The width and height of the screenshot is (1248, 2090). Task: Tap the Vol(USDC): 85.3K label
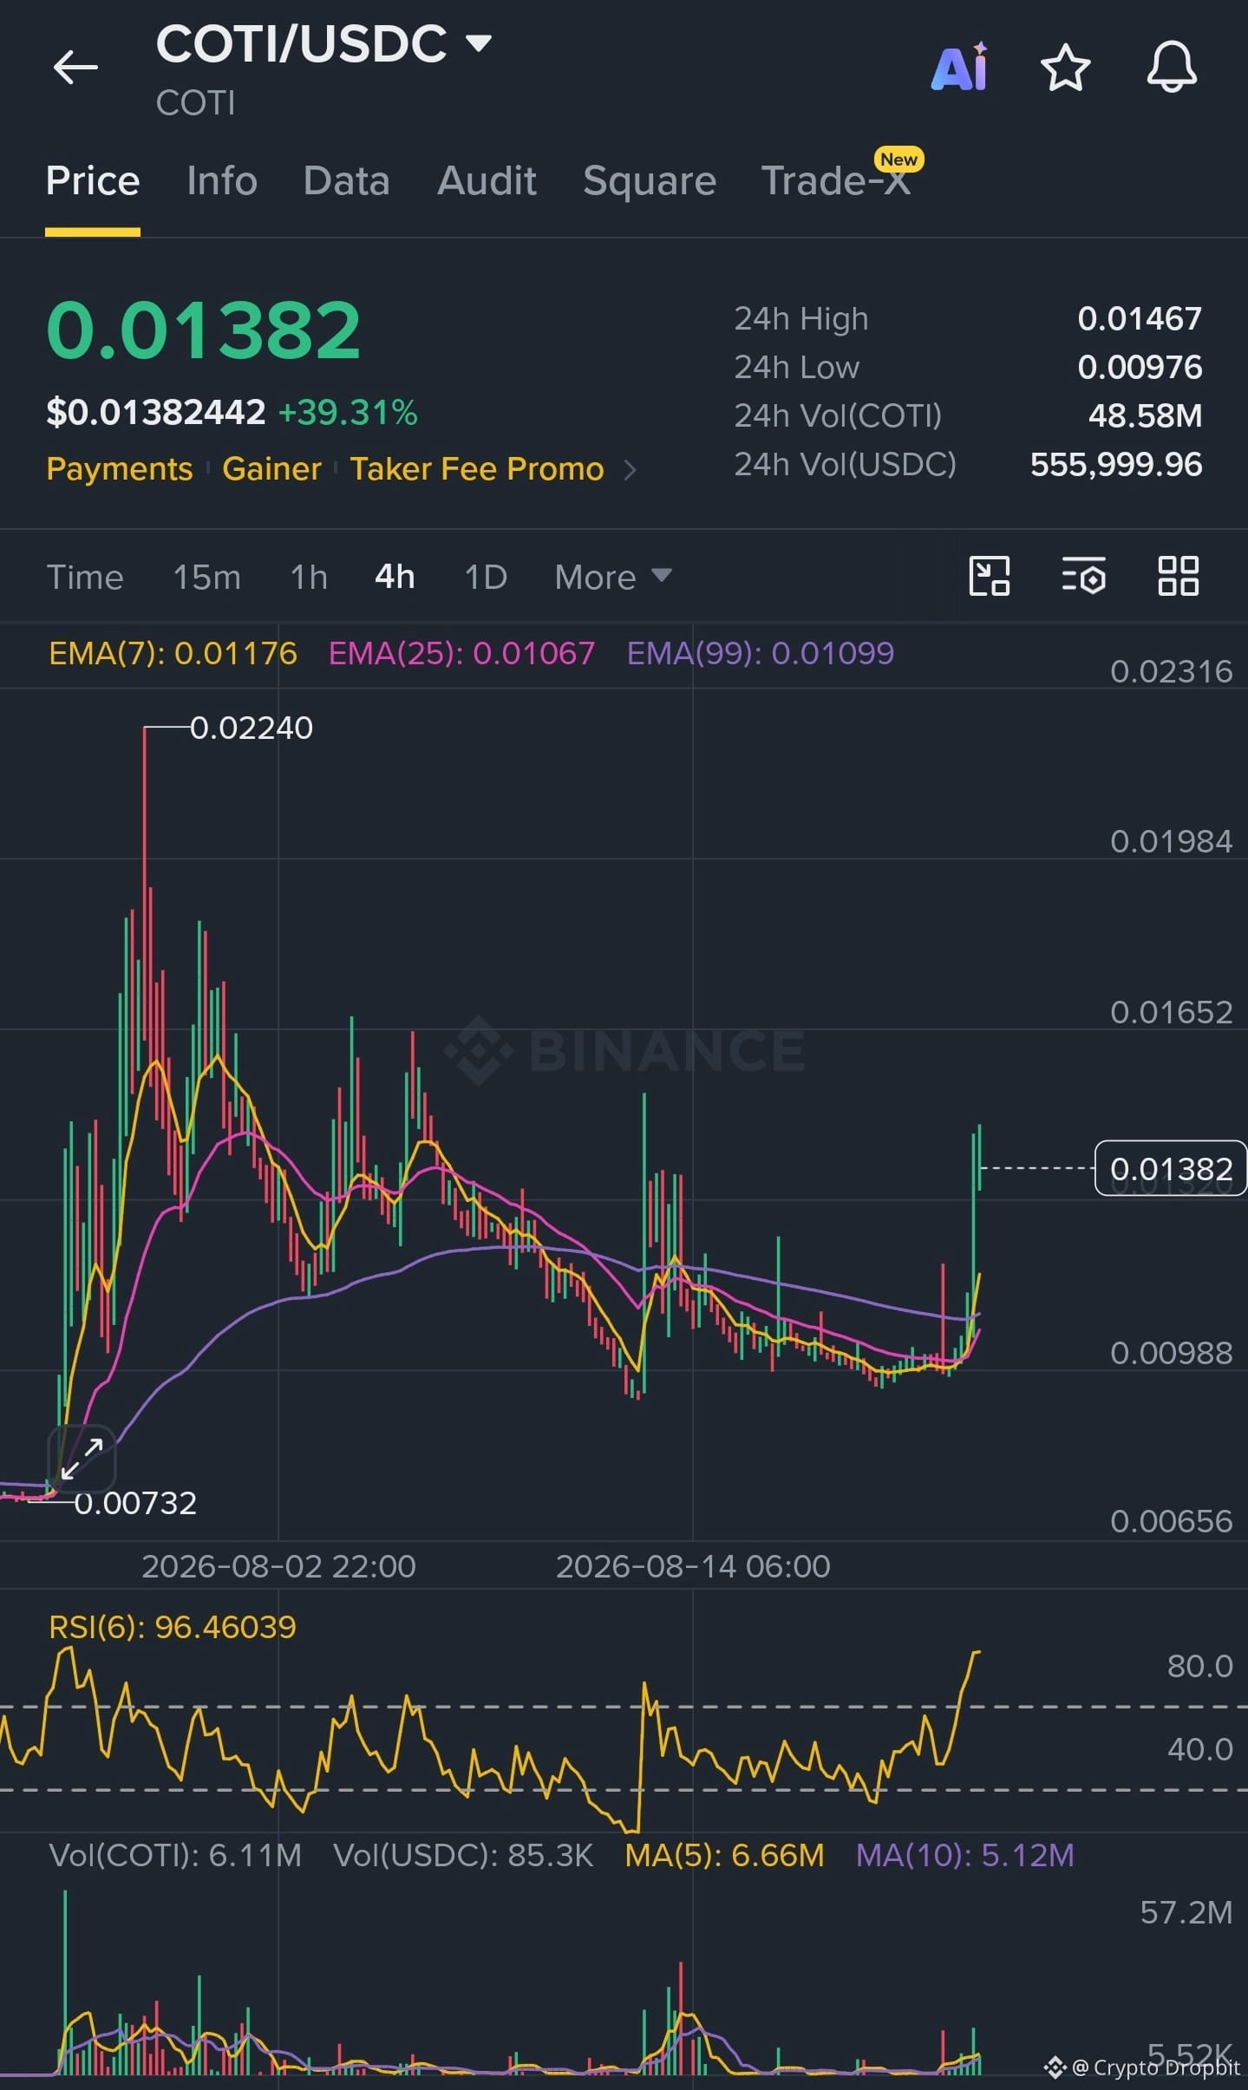tap(463, 1855)
